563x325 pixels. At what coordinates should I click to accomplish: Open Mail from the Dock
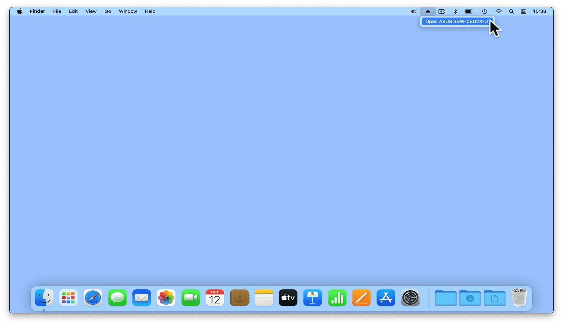point(142,298)
